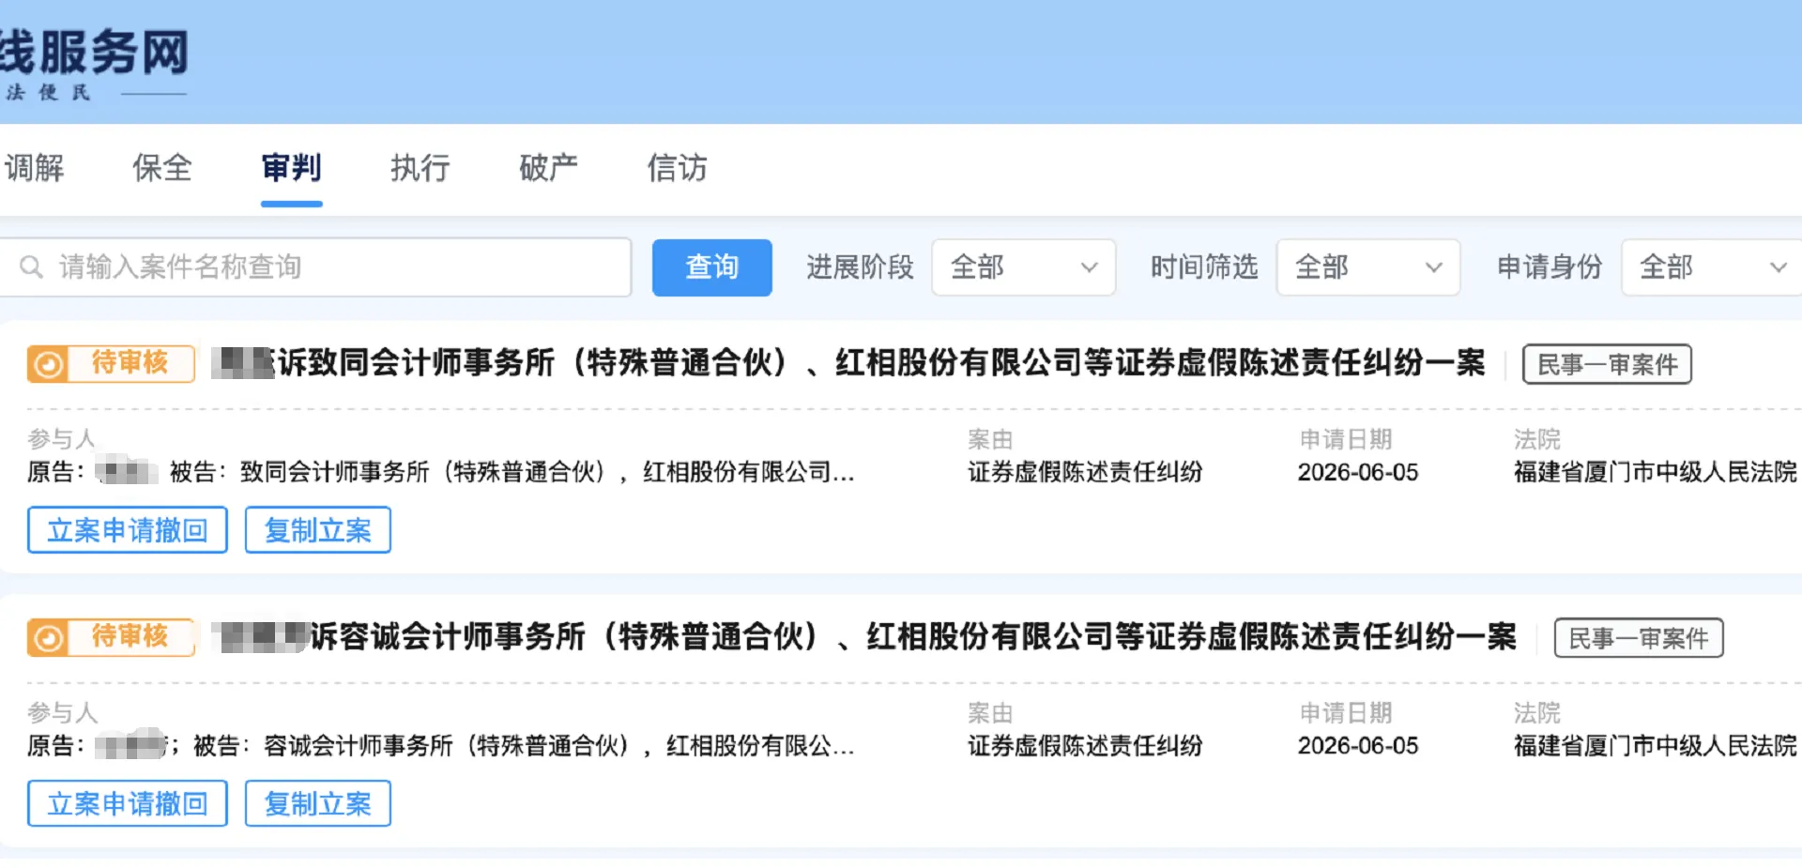Click the pending clock icon for 容诚 case

coord(49,638)
